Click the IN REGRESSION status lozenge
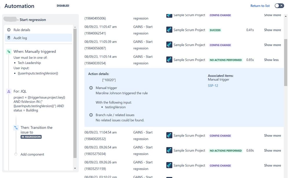This screenshot has height=178, width=289. coord(31,137)
